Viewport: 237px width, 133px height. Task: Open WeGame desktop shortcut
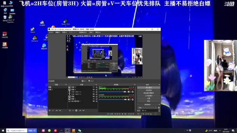tap(35, 39)
